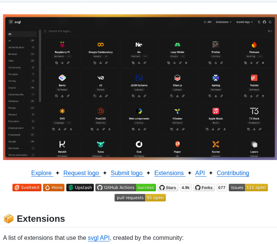Open the issues 111 open badge
Image resolution: width=277 pixels, height=244 pixels.
point(248,188)
